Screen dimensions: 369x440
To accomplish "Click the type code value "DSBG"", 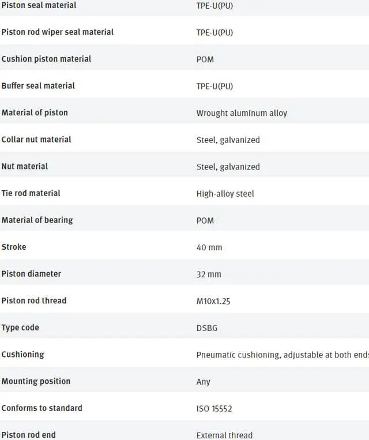I will [207, 328].
